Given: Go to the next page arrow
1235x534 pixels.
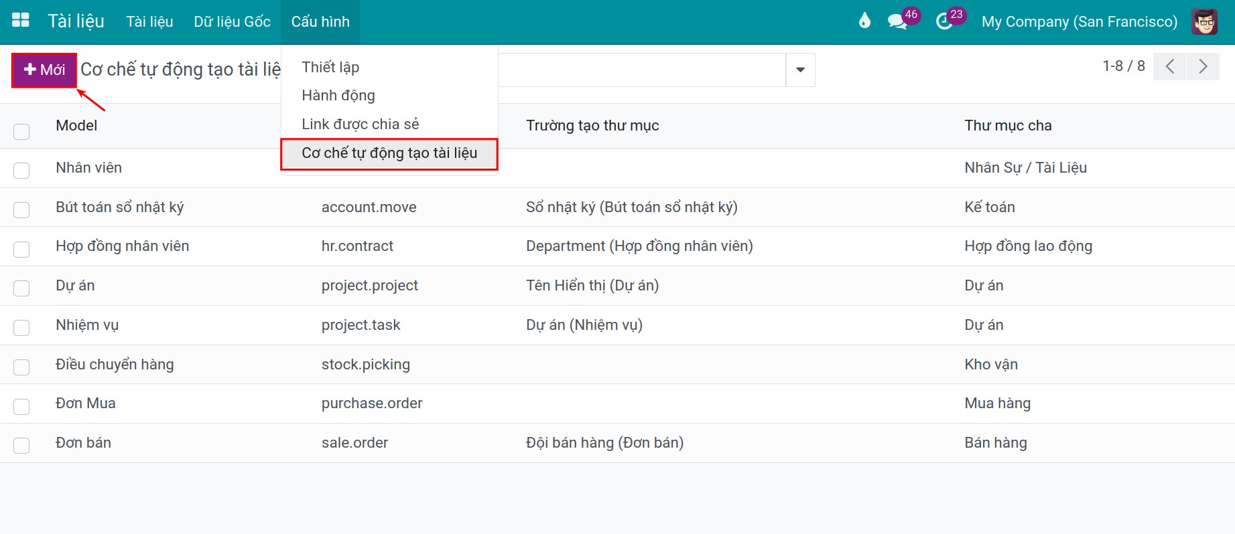Looking at the screenshot, I should (1203, 66).
